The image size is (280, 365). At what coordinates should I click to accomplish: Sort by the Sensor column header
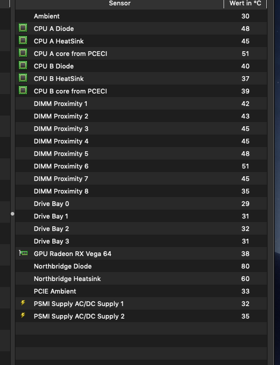pyautogui.click(x=119, y=4)
